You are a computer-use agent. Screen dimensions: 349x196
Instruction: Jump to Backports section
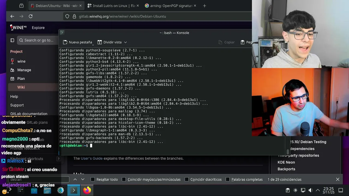pos(286,169)
